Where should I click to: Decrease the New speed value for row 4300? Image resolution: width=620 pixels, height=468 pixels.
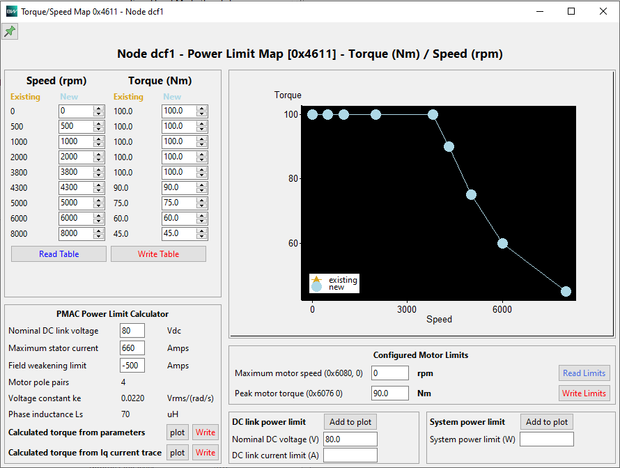[98, 191]
